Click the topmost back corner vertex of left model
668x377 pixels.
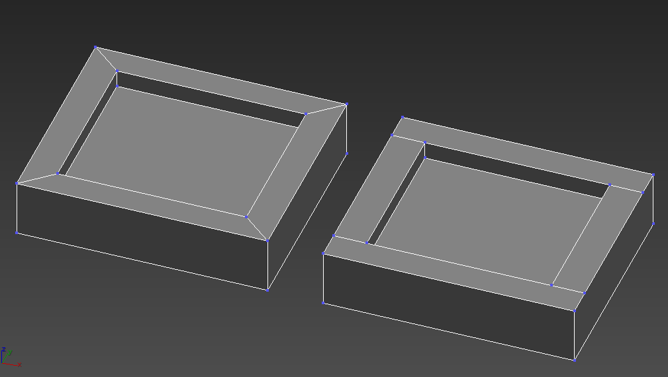95,47
